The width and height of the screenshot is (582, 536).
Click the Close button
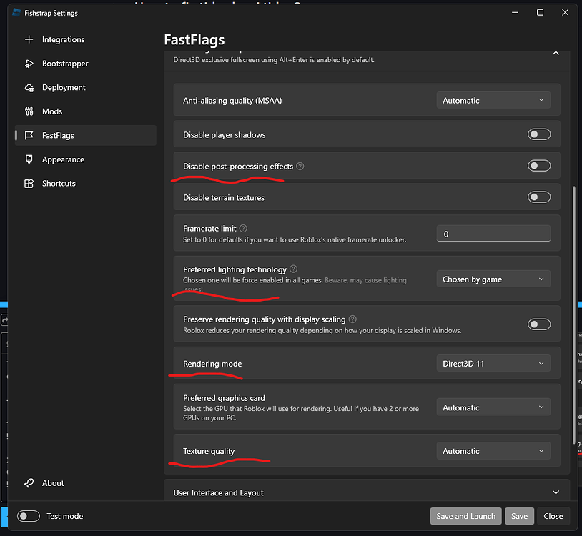[553, 516]
